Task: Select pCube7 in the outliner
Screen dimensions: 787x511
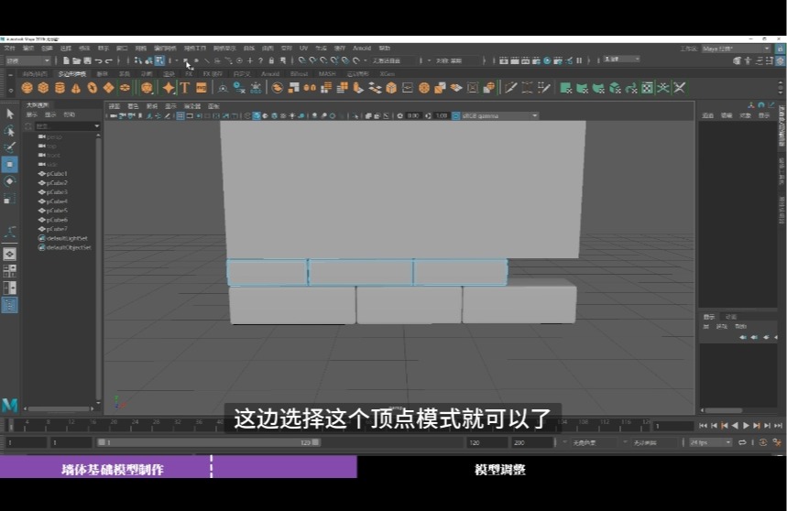Action: (57, 229)
